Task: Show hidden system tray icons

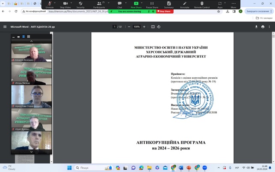Action: coord(219,168)
